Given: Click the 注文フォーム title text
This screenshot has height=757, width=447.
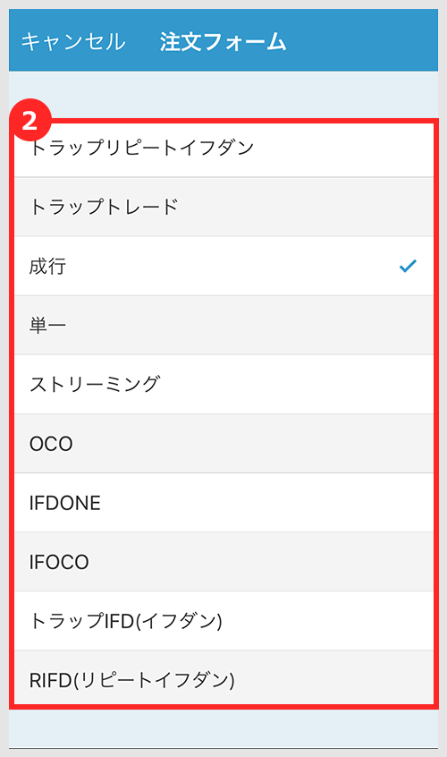Looking at the screenshot, I should point(223,41).
